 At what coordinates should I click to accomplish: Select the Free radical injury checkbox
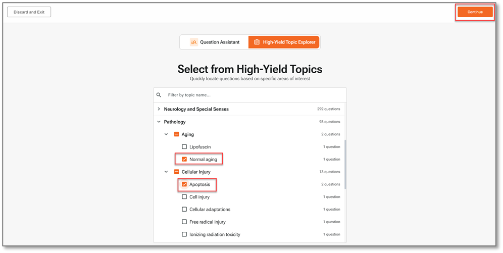[184, 222]
